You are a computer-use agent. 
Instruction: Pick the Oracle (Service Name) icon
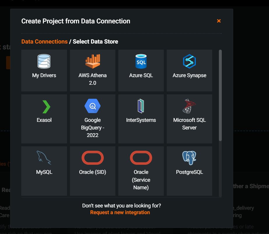(x=141, y=158)
